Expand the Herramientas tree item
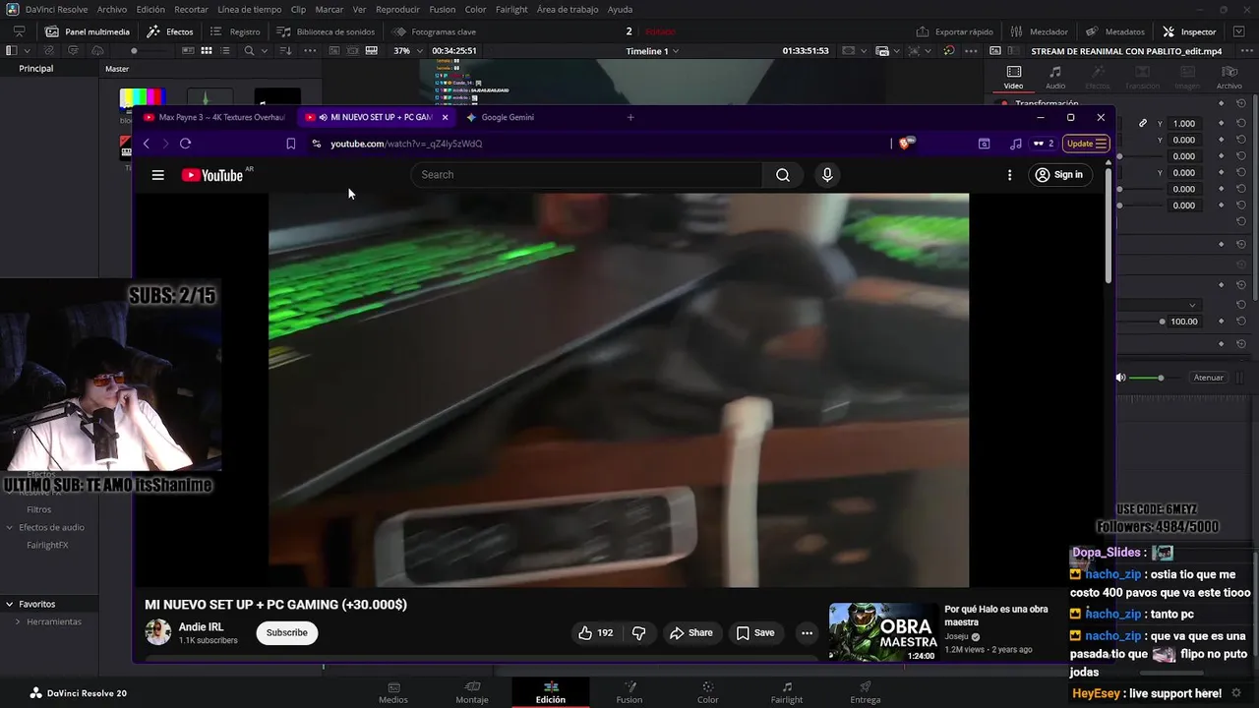 tap(18, 621)
